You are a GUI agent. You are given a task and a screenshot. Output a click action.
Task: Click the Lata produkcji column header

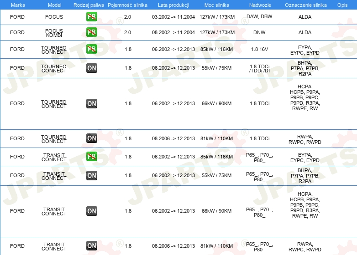[x=173, y=5]
